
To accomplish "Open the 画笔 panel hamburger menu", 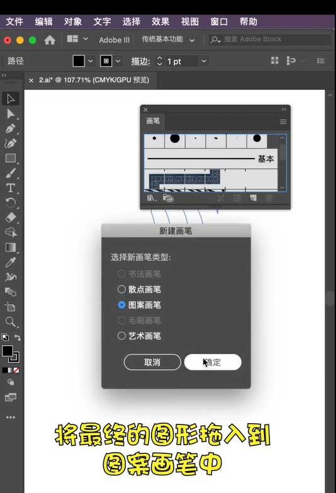I will coord(283,121).
